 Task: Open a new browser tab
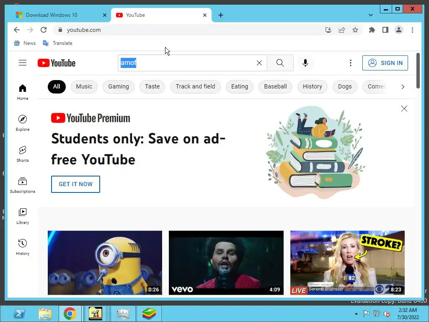point(221,15)
